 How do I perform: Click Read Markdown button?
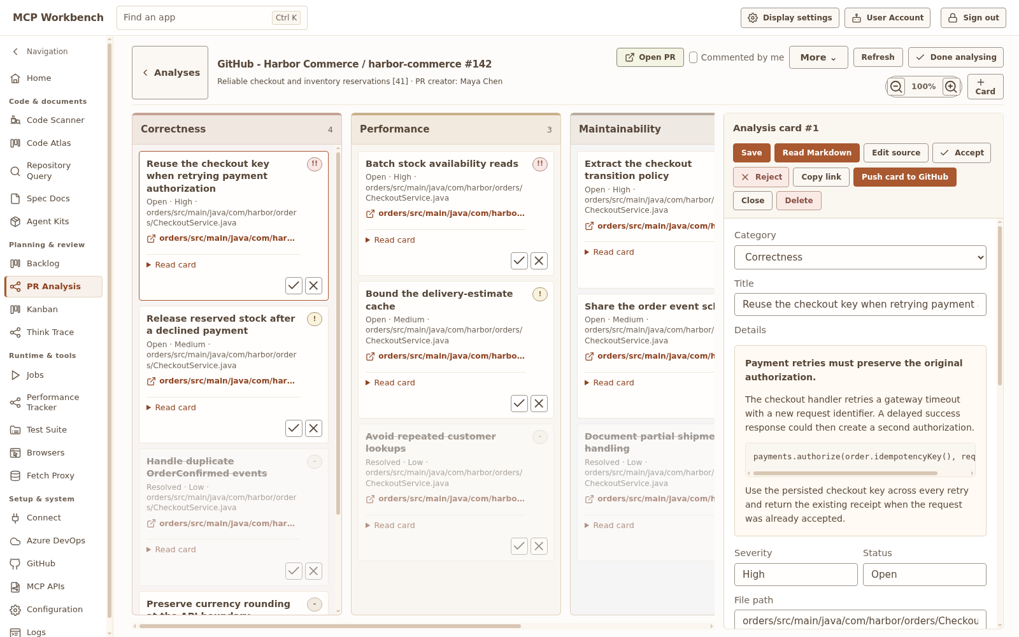tap(817, 153)
